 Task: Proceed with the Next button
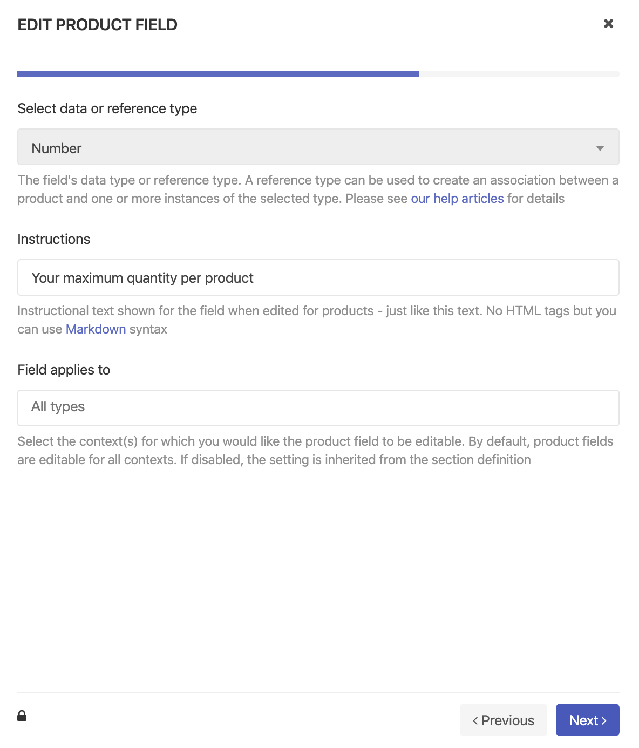coord(587,720)
